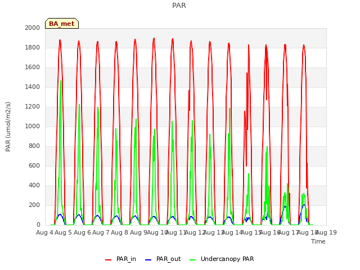Click the Aug 4 x-axis tick label
The height and width of the screenshot is (270, 360).
point(44,232)
